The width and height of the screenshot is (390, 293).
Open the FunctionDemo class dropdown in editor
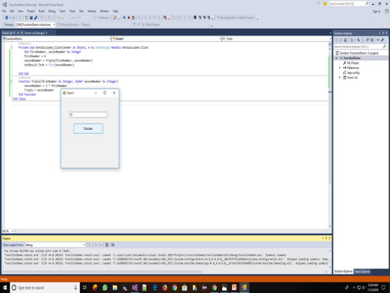tap(110, 38)
